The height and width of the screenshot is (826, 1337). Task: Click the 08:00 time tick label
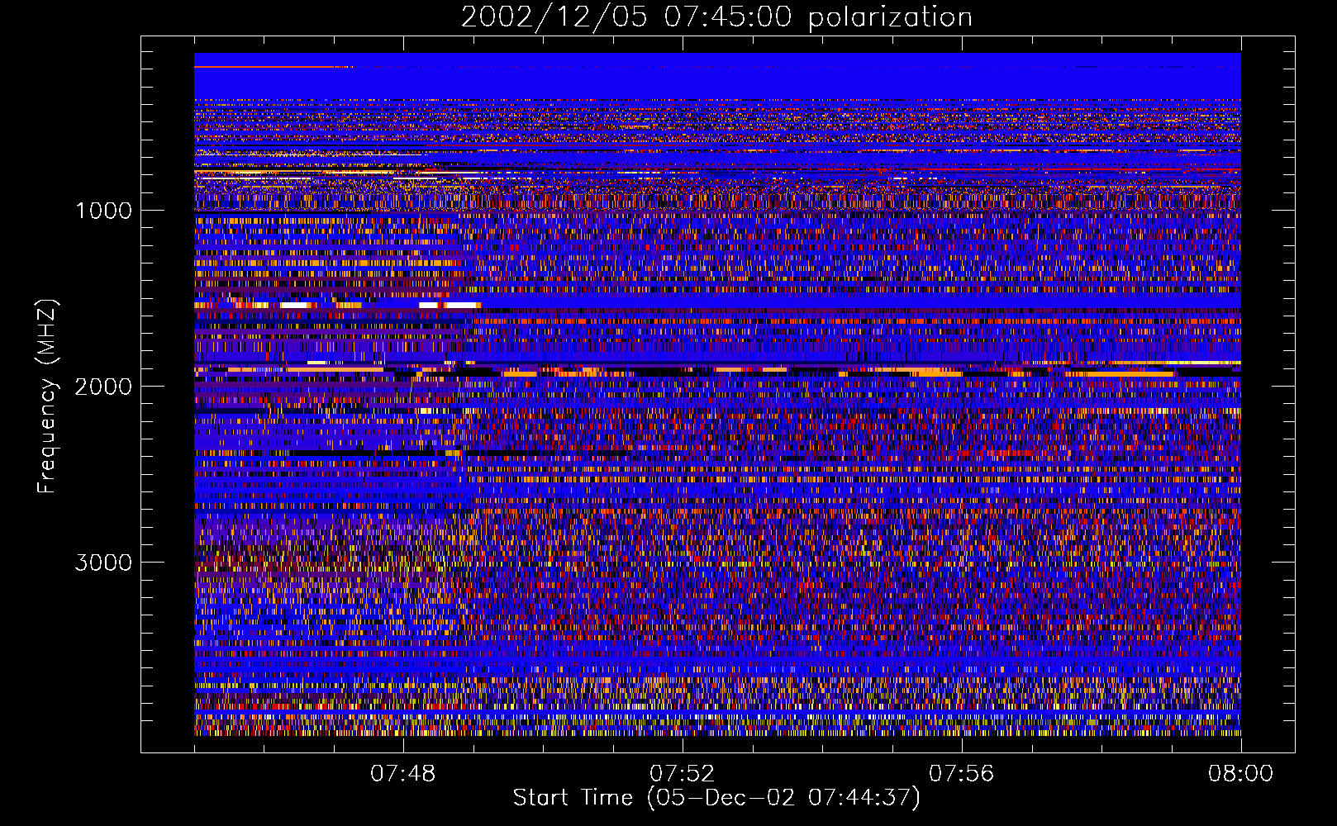click(x=1240, y=774)
